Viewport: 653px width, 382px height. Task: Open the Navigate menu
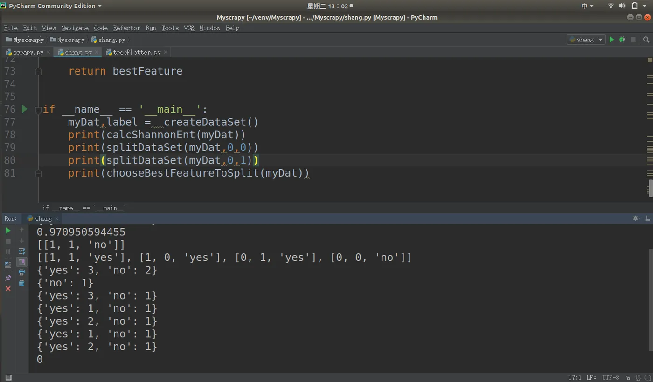point(75,28)
